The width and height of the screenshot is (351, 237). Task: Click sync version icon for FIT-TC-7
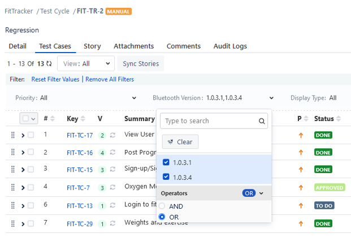(x=113, y=188)
